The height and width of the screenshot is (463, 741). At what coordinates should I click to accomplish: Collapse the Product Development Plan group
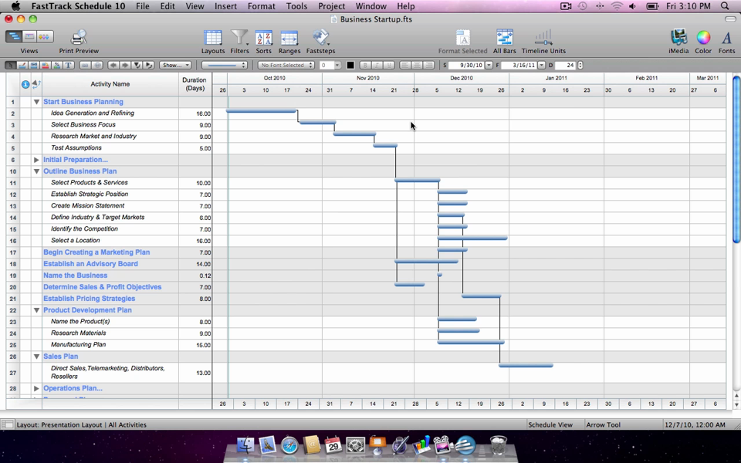[36, 310]
